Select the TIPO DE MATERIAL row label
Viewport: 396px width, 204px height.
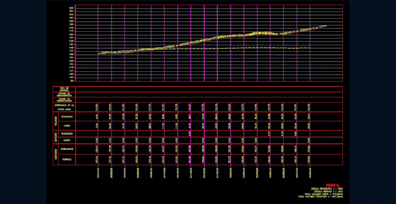click(x=64, y=89)
